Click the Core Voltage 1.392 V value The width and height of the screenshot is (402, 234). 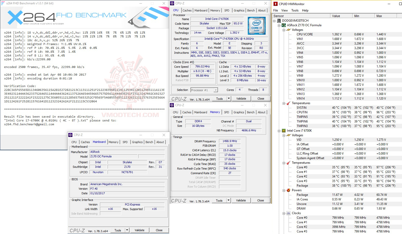235,33
